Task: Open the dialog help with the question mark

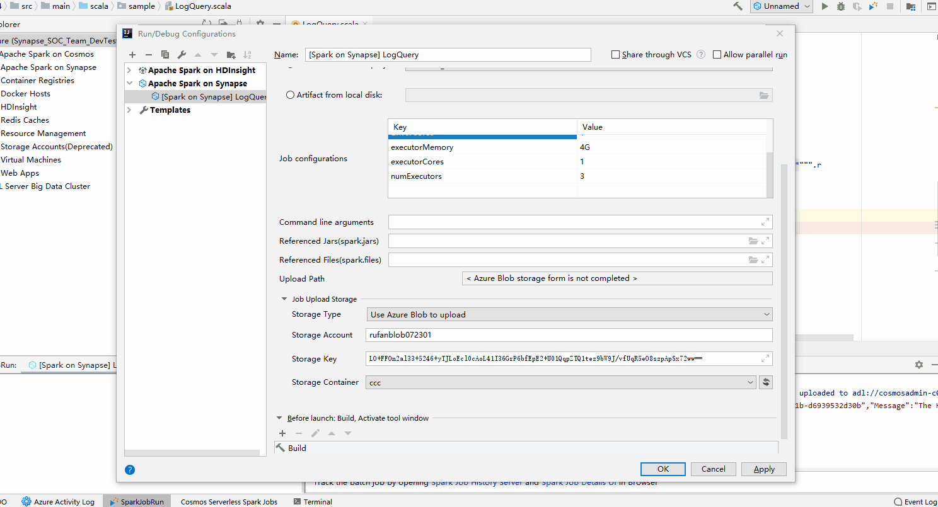Action: [130, 469]
